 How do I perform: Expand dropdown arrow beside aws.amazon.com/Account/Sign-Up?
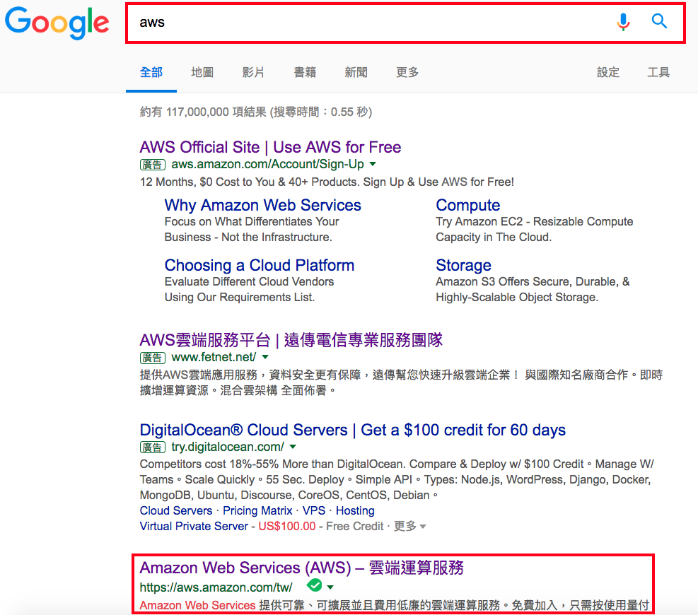[373, 164]
